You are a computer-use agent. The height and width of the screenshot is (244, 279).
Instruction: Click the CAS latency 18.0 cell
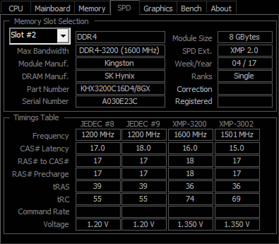(x=144, y=148)
